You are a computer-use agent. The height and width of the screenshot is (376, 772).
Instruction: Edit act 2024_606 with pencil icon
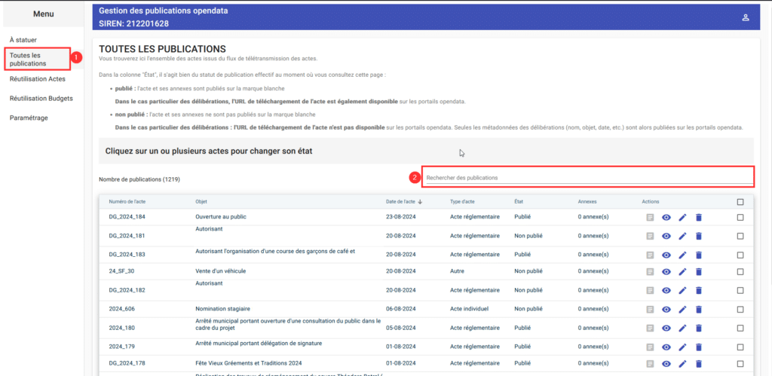(x=682, y=309)
